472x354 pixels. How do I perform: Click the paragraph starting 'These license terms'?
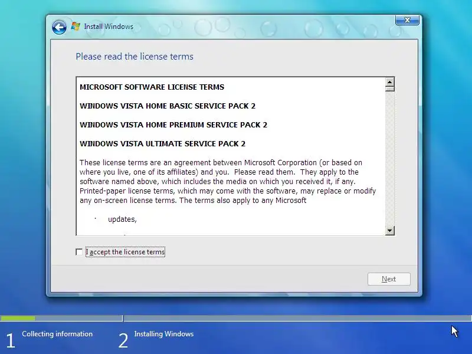228,182
